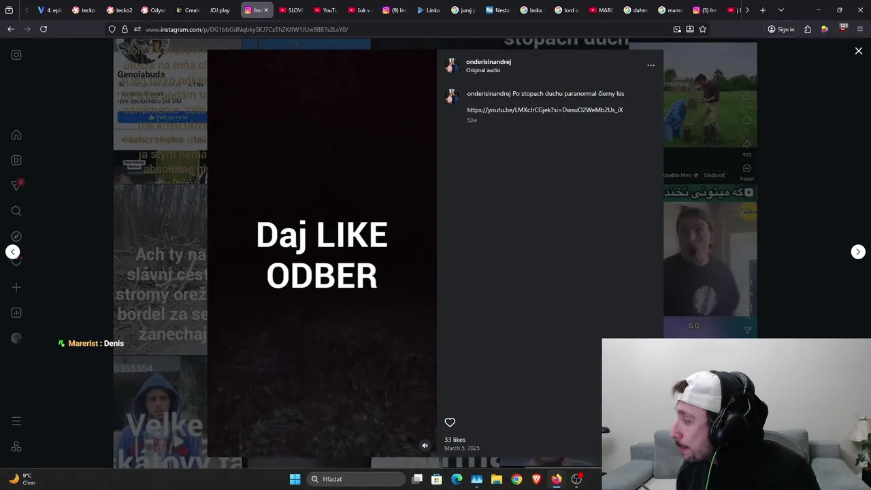Click the Hľadať taskbar search box
This screenshot has height=490, width=871.
(356, 479)
